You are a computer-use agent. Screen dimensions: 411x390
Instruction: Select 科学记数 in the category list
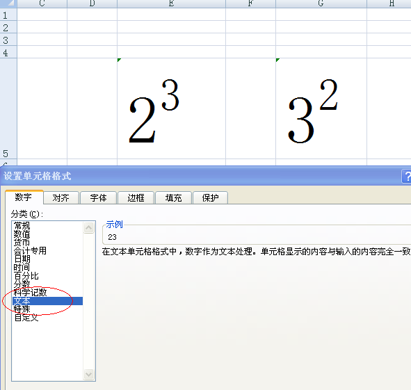tap(48, 293)
